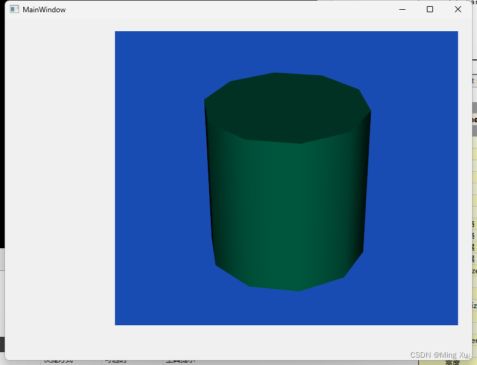Minimize the MainWindow window
This screenshot has width=477, height=365.
pos(402,9)
